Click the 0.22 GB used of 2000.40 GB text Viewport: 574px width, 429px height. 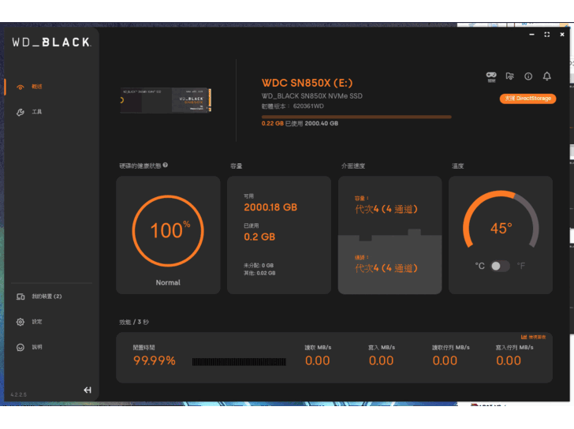click(300, 123)
